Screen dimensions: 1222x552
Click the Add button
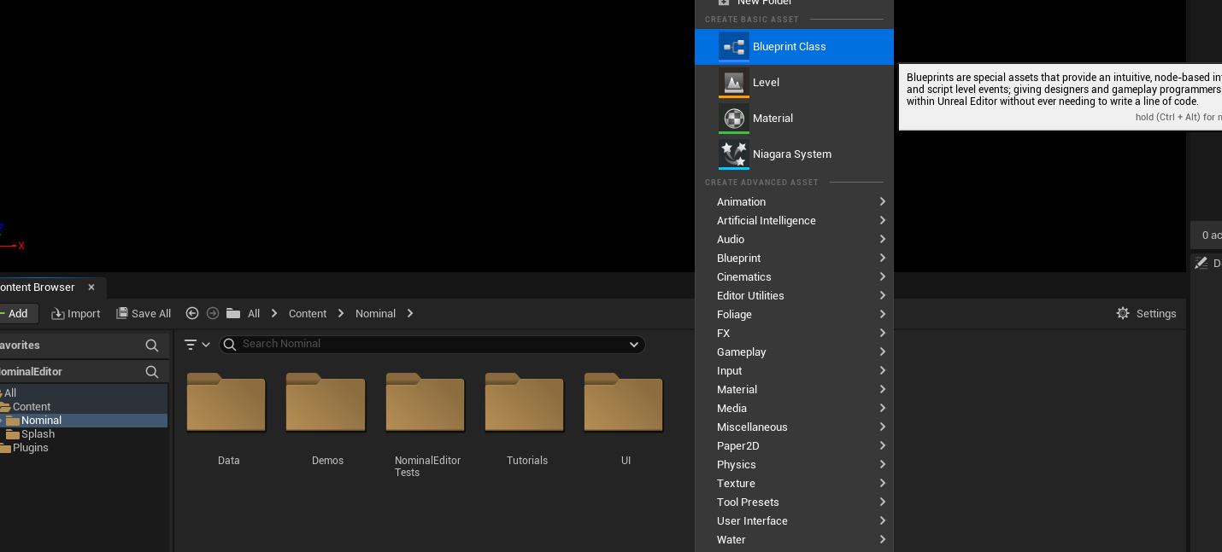tap(17, 314)
